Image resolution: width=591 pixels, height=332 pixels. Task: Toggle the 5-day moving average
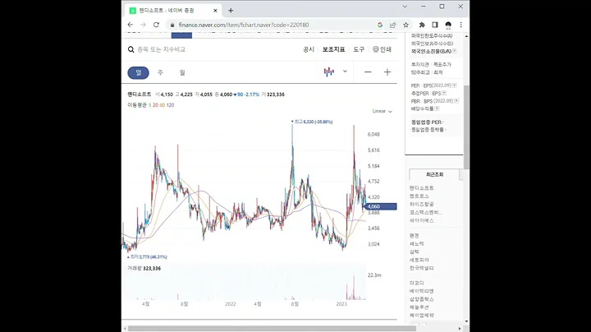tap(149, 105)
